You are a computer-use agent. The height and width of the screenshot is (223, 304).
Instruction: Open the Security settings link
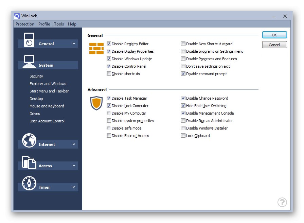point(36,76)
